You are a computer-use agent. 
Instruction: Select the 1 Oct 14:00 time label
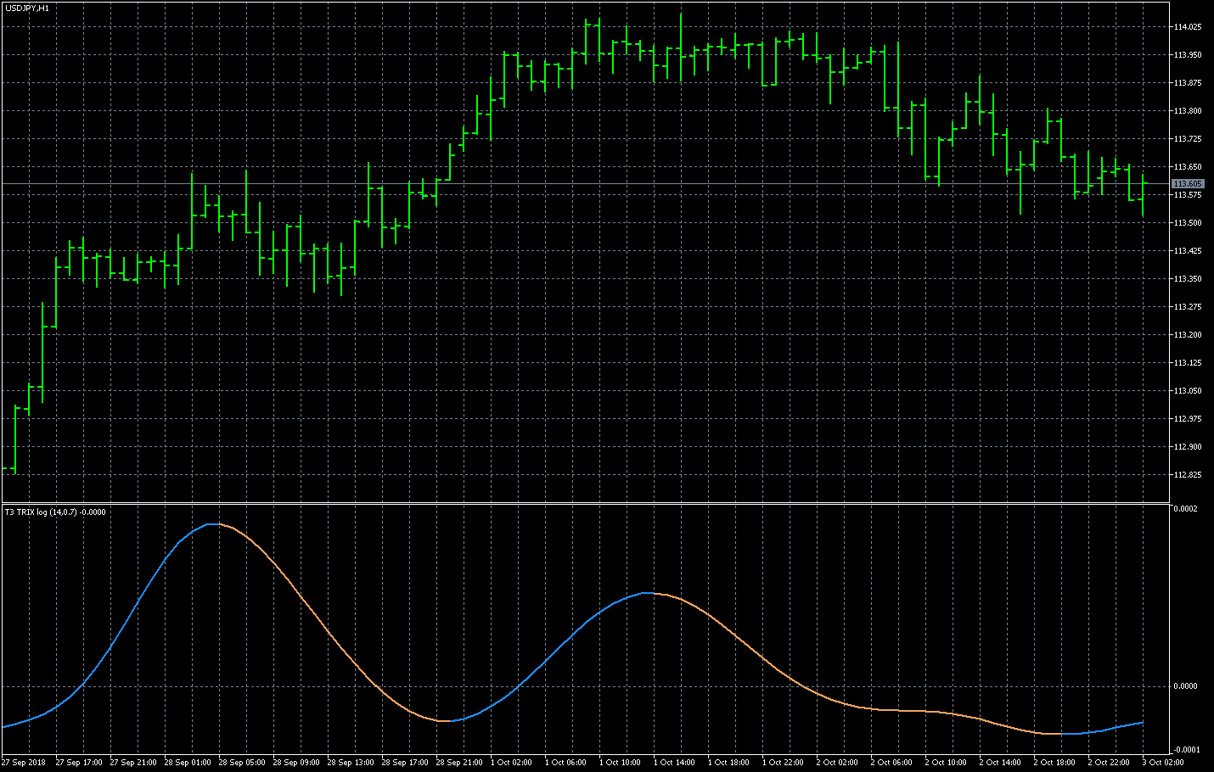pyautogui.click(x=674, y=763)
